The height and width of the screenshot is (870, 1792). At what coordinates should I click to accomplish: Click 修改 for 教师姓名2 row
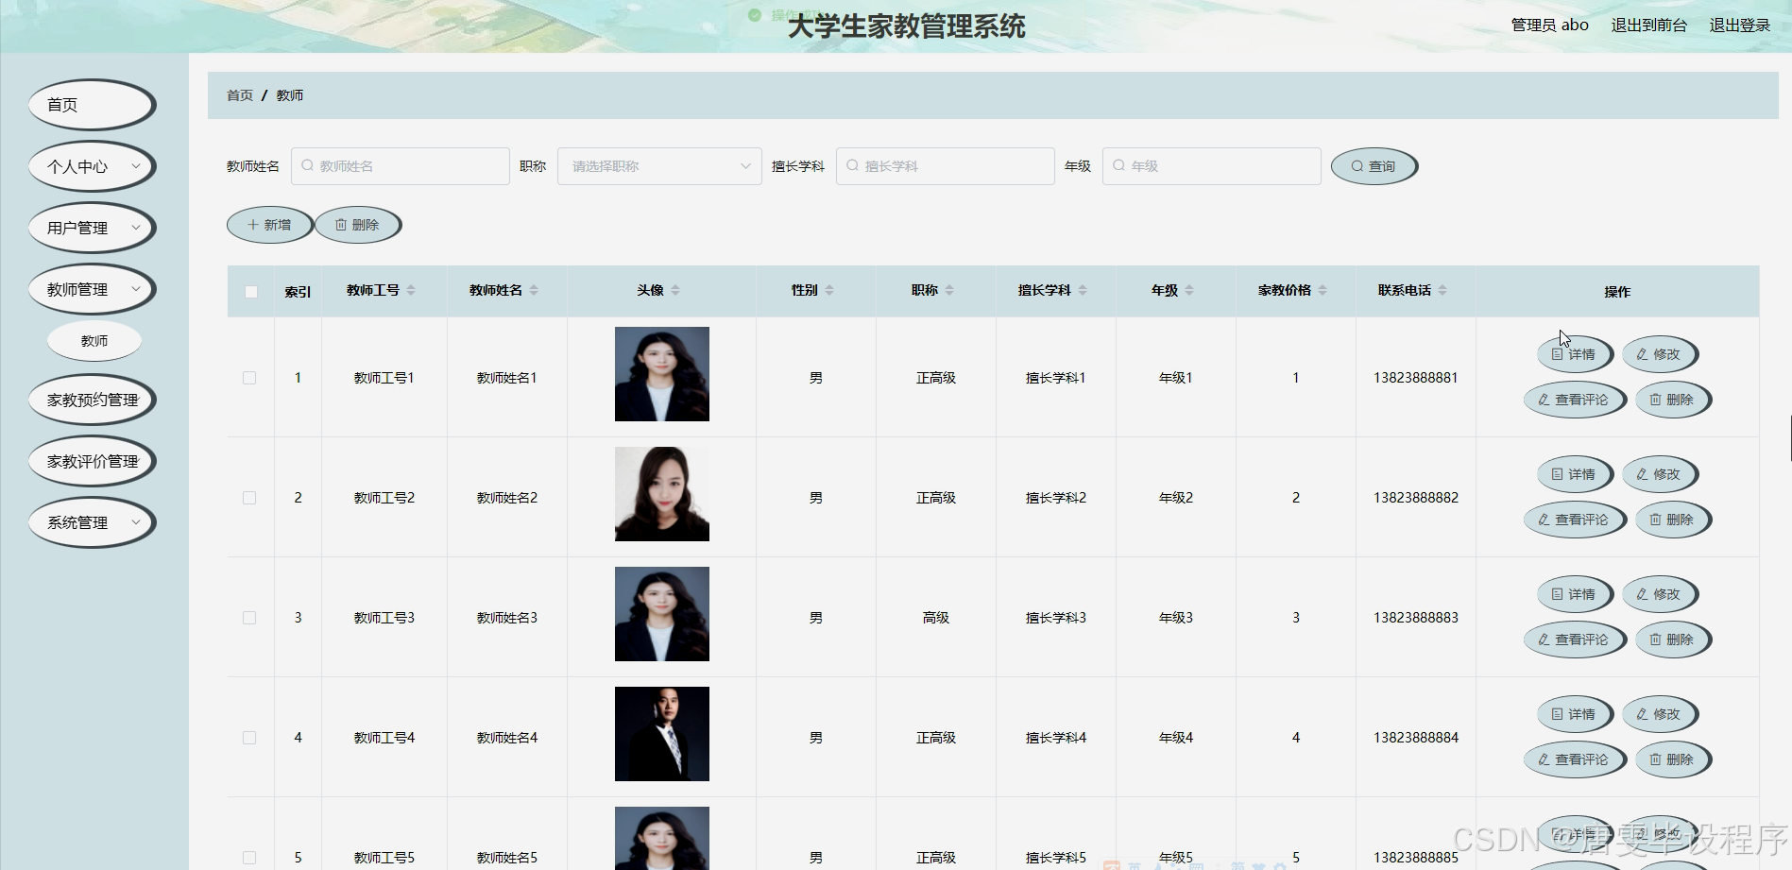pos(1660,474)
